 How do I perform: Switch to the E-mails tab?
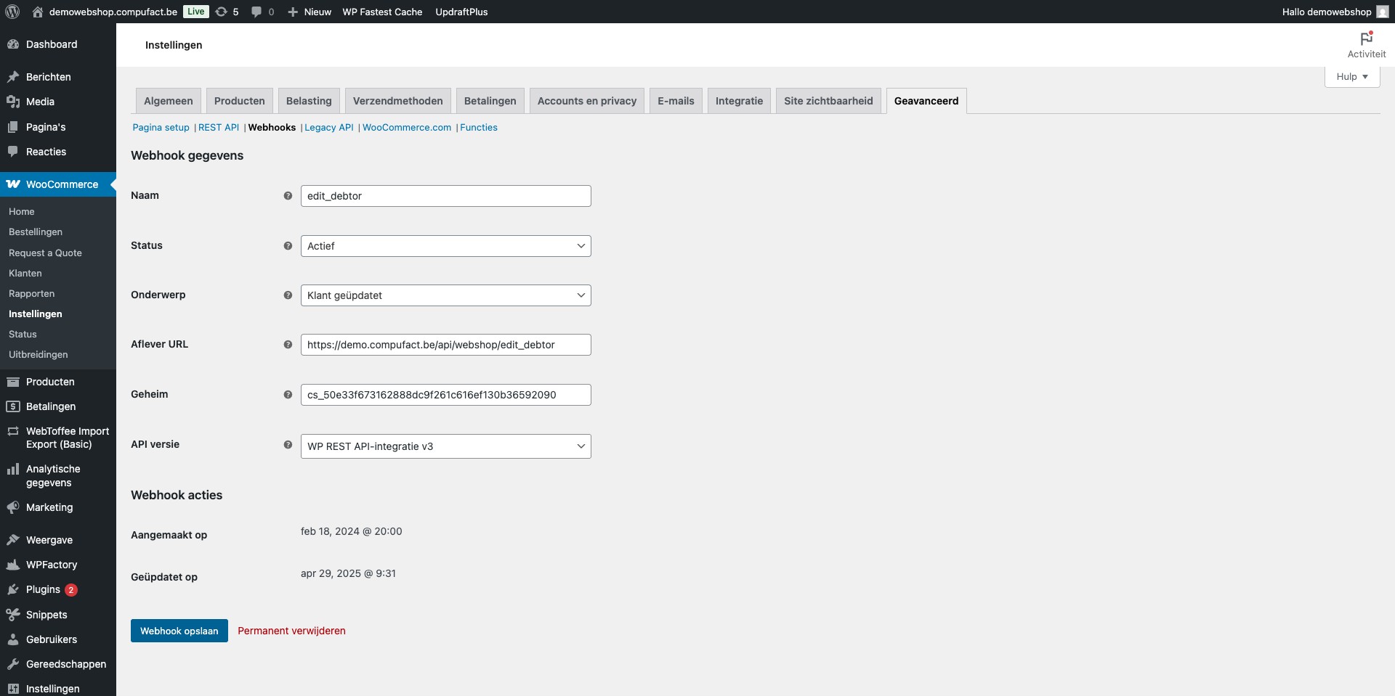click(676, 101)
